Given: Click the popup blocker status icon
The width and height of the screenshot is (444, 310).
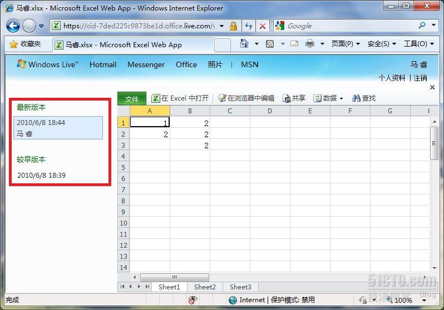Looking at the screenshot, I should coord(193,300).
